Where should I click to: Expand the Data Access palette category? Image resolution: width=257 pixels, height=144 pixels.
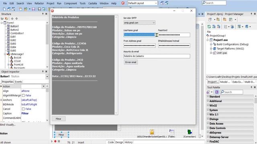tap(208, 124)
